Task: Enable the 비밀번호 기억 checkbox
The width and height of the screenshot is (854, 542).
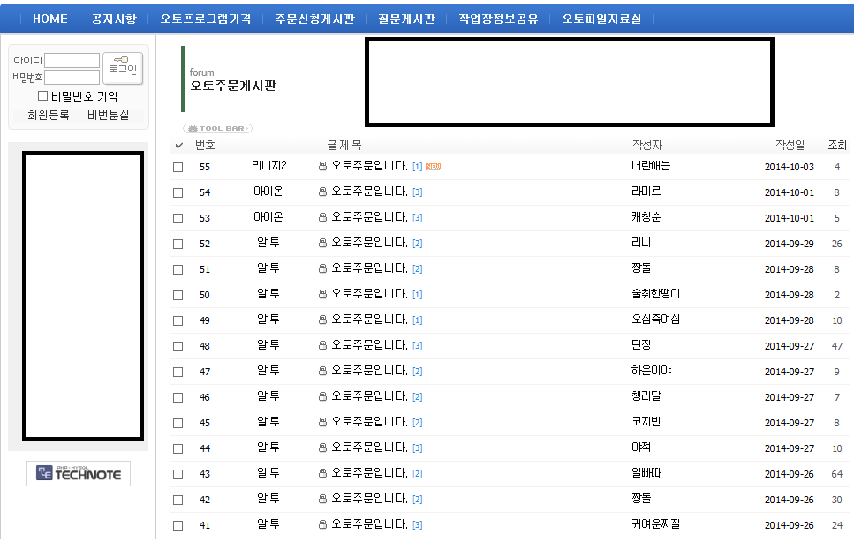Action: click(42, 96)
